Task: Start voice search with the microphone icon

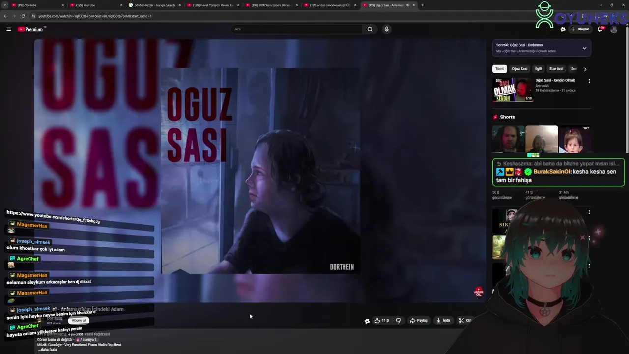Action: click(x=387, y=29)
